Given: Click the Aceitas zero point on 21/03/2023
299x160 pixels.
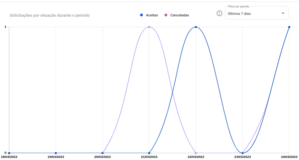Looking at the screenshot, I should tap(149, 153).
